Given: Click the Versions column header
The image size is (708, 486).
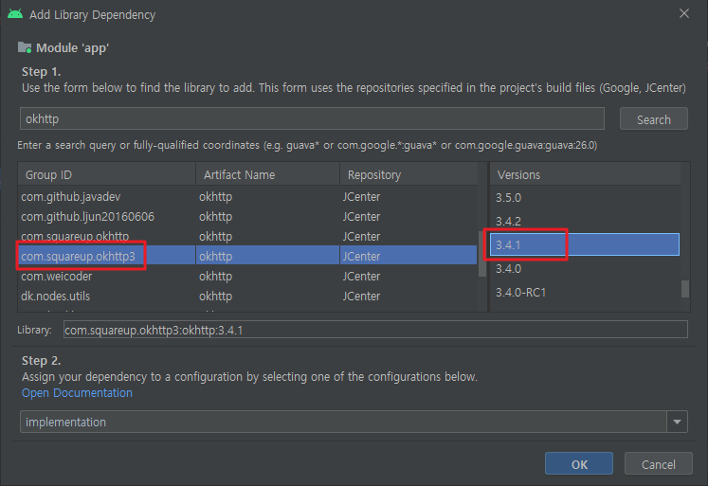Looking at the screenshot, I should (x=585, y=174).
